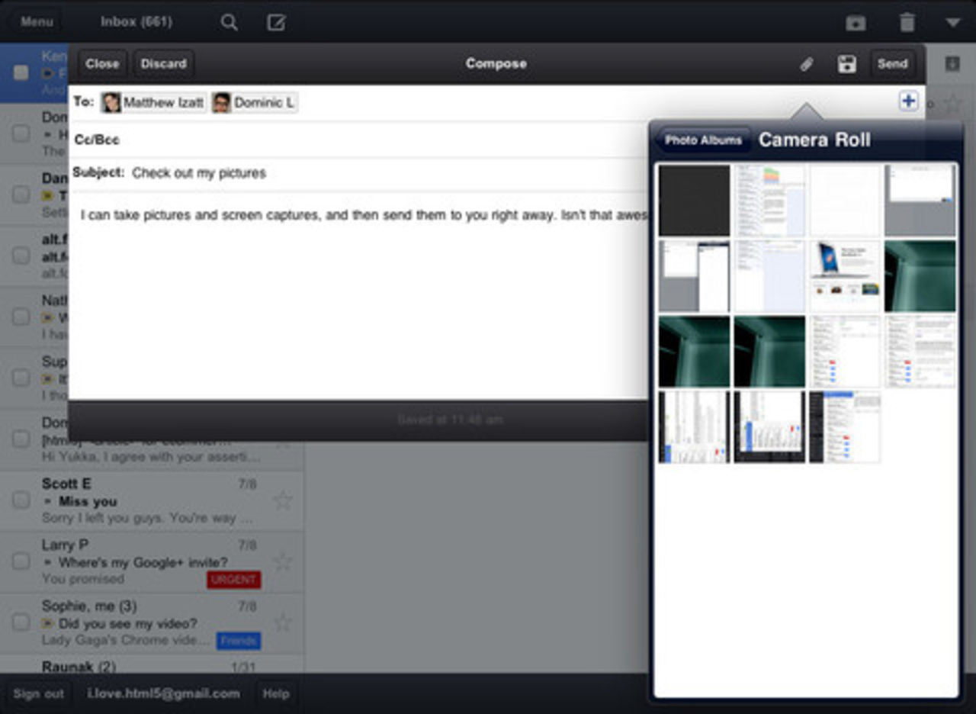Screen dimensions: 976x714
Task: Open the top-right dropdown arrow menu
Action: [952, 23]
